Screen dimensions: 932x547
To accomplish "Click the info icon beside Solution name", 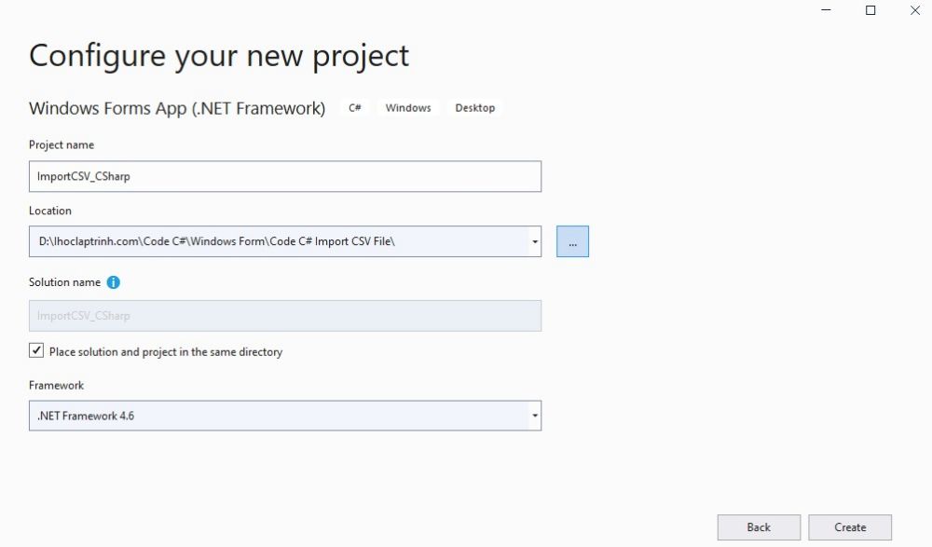I will (x=114, y=282).
